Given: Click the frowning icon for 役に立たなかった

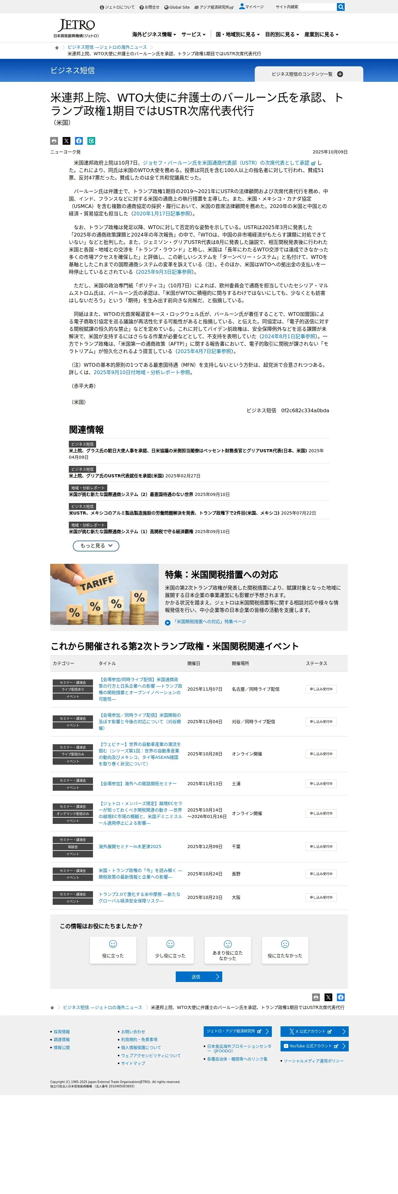Looking at the screenshot, I should (285, 944).
